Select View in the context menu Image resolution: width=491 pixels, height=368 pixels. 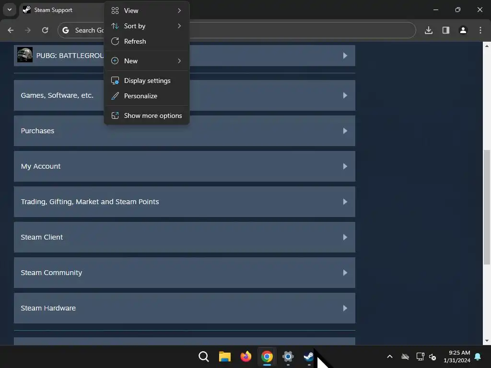[147, 11]
